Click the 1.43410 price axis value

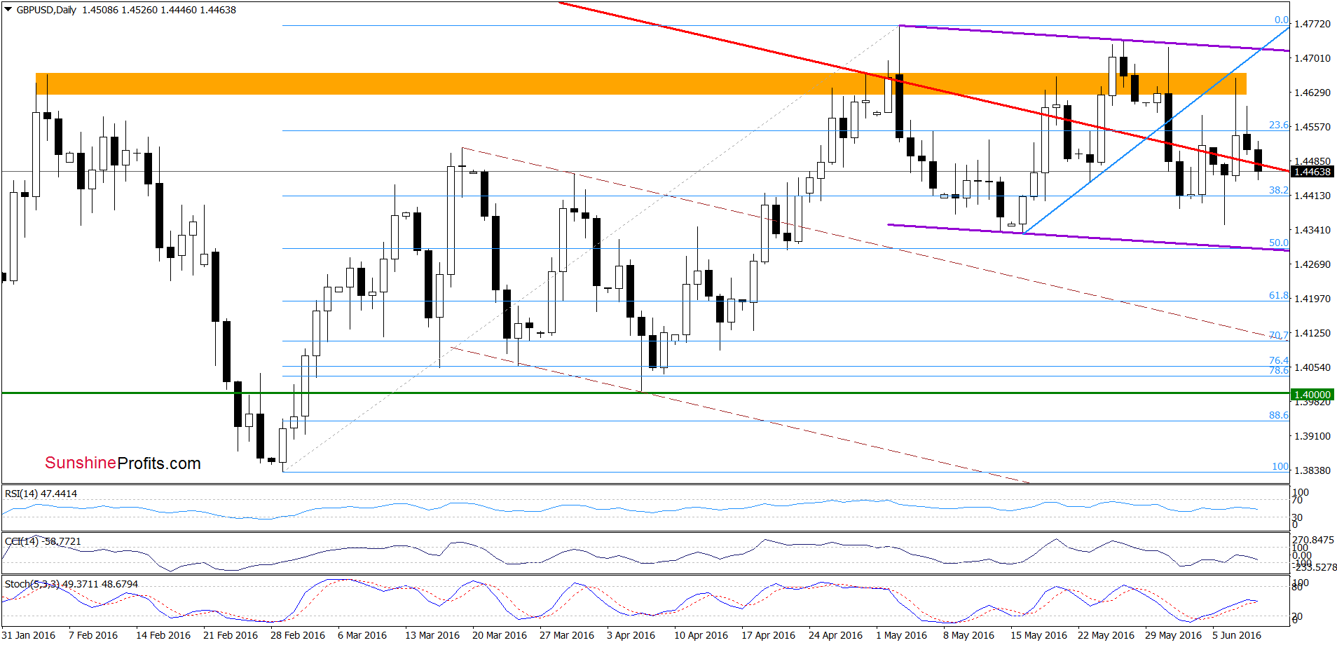pos(1312,230)
